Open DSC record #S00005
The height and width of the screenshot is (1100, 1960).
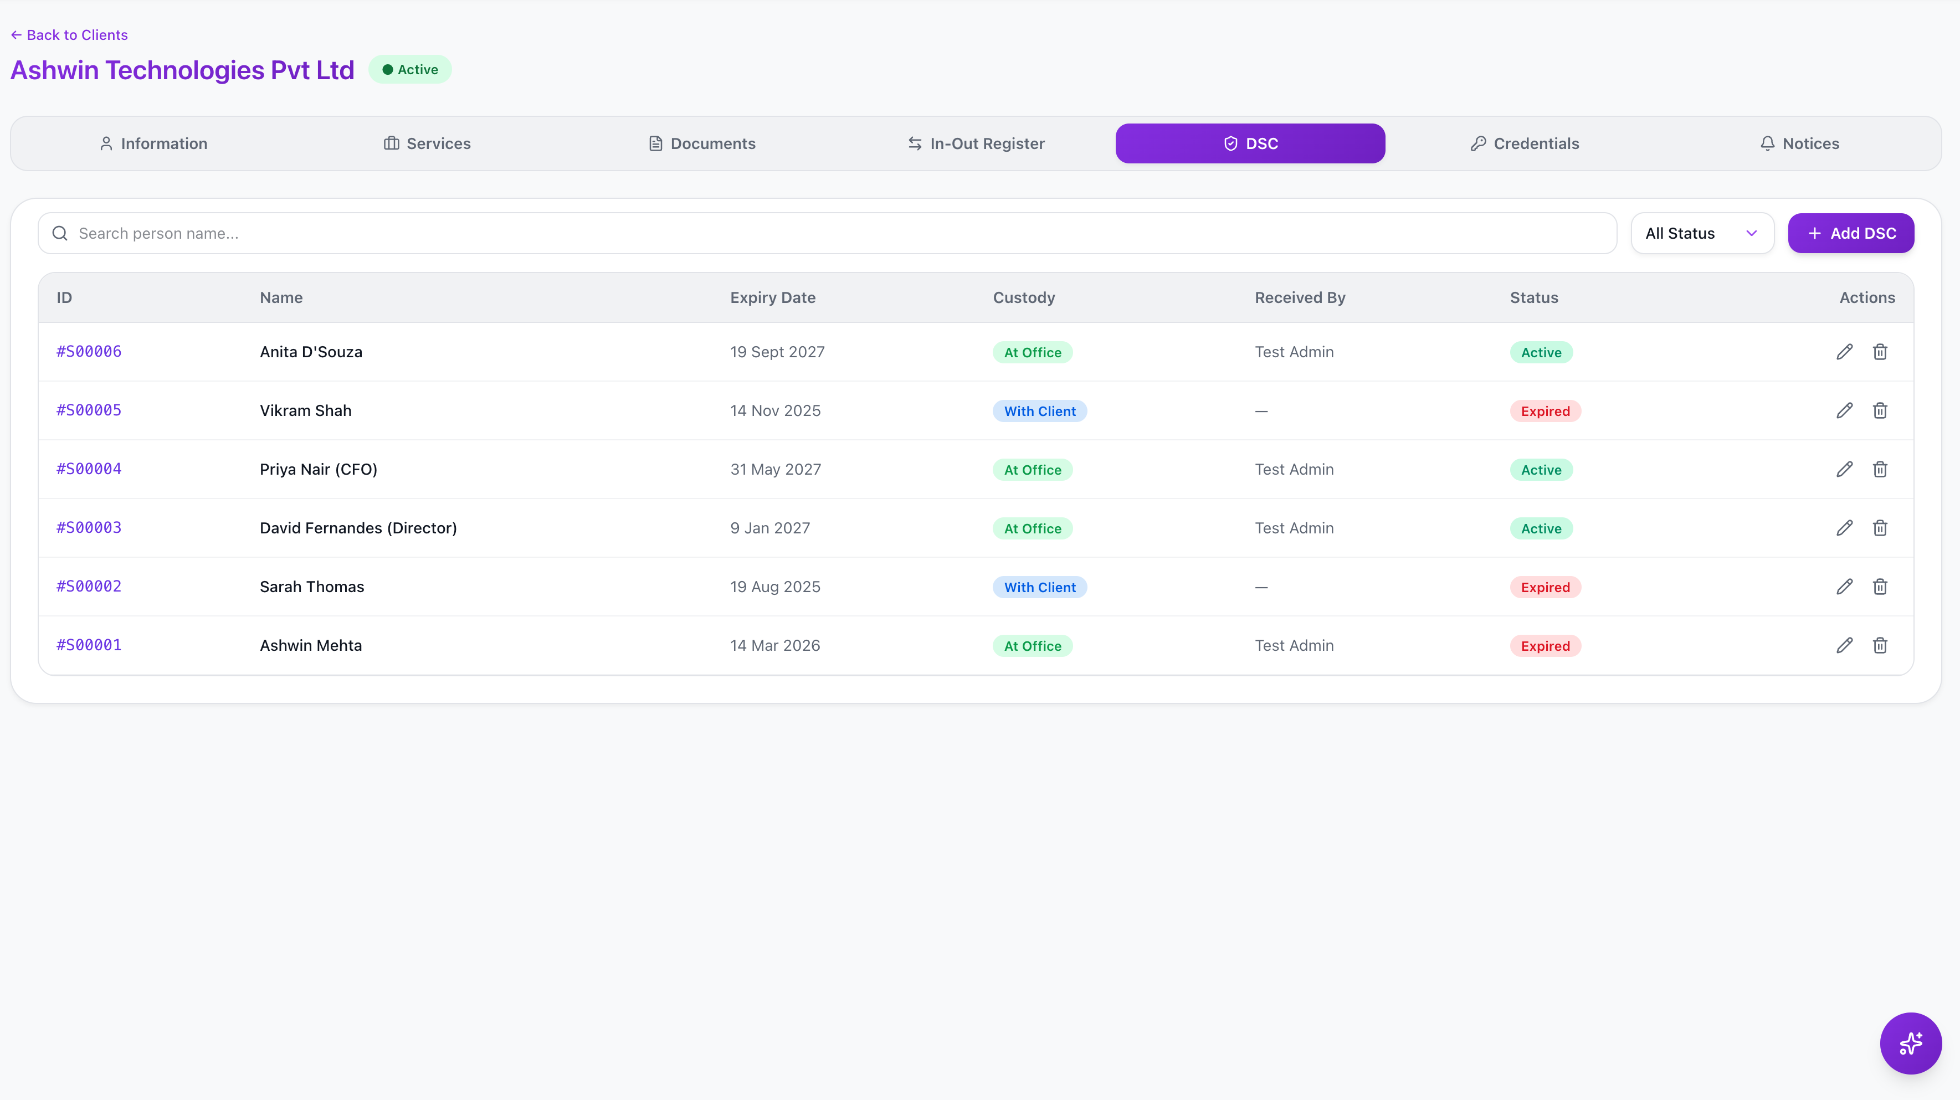(89, 411)
